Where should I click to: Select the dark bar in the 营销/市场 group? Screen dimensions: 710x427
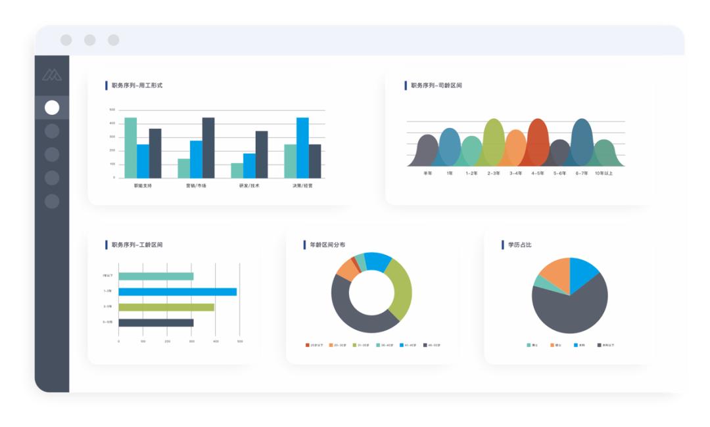click(208, 148)
